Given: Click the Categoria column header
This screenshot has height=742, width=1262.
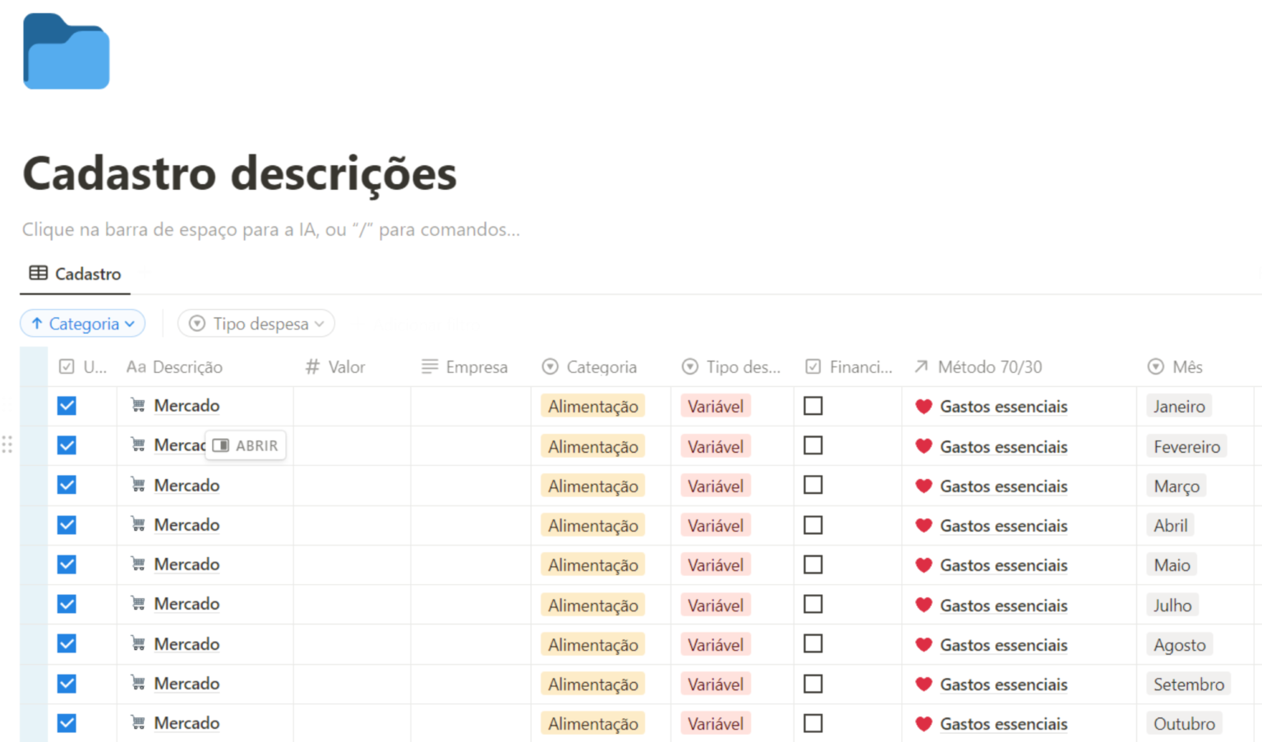Looking at the screenshot, I should [590, 367].
